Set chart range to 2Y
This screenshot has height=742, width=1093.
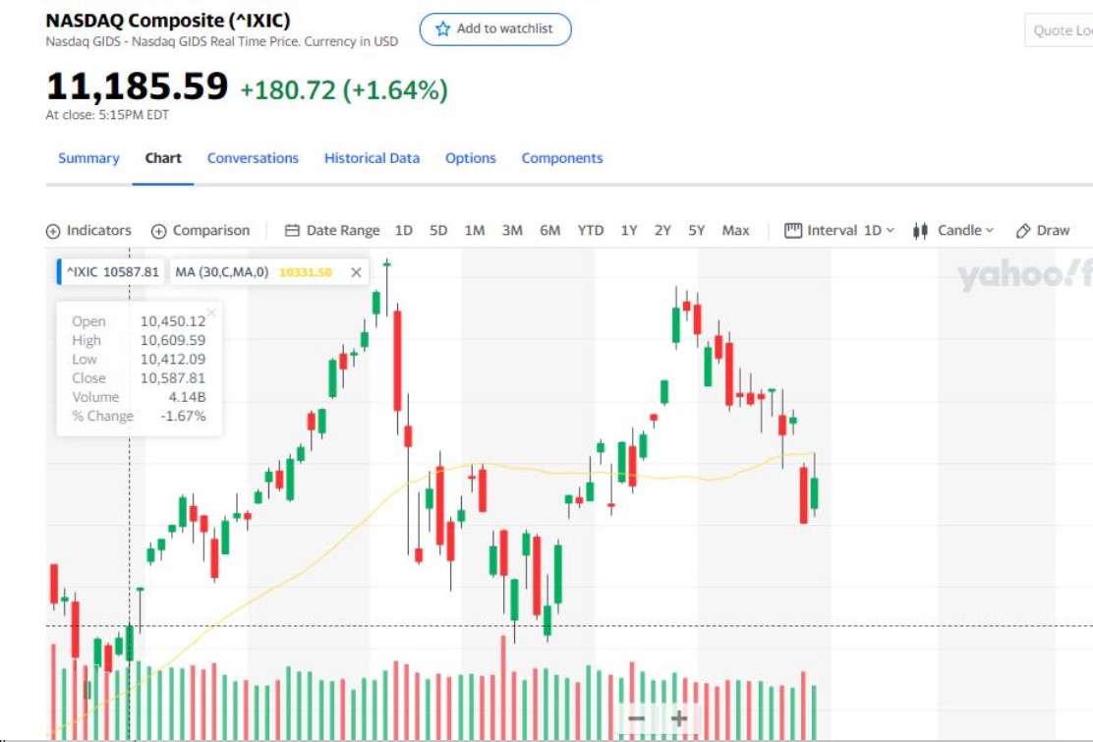[662, 231]
